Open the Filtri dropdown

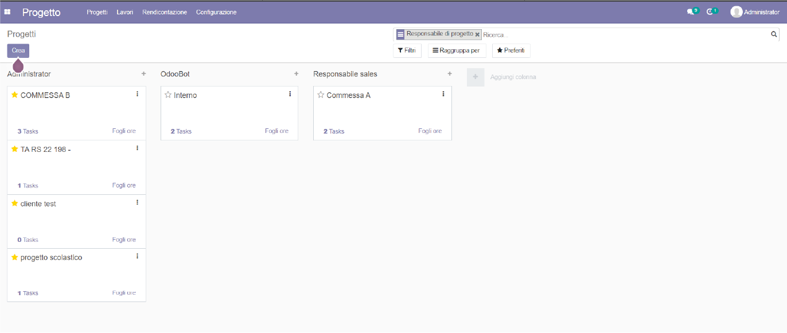pos(407,50)
